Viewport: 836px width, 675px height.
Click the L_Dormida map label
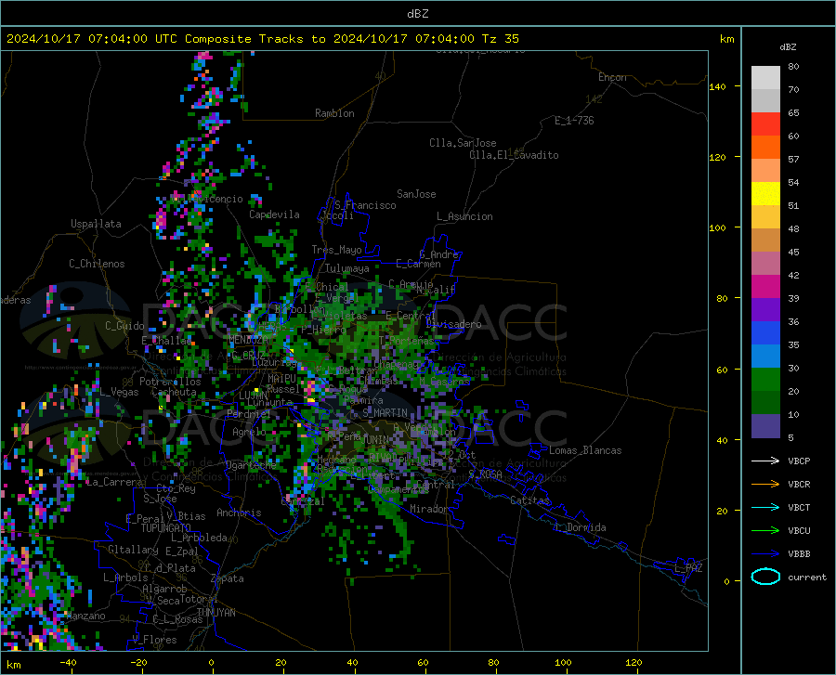pyautogui.click(x=580, y=527)
